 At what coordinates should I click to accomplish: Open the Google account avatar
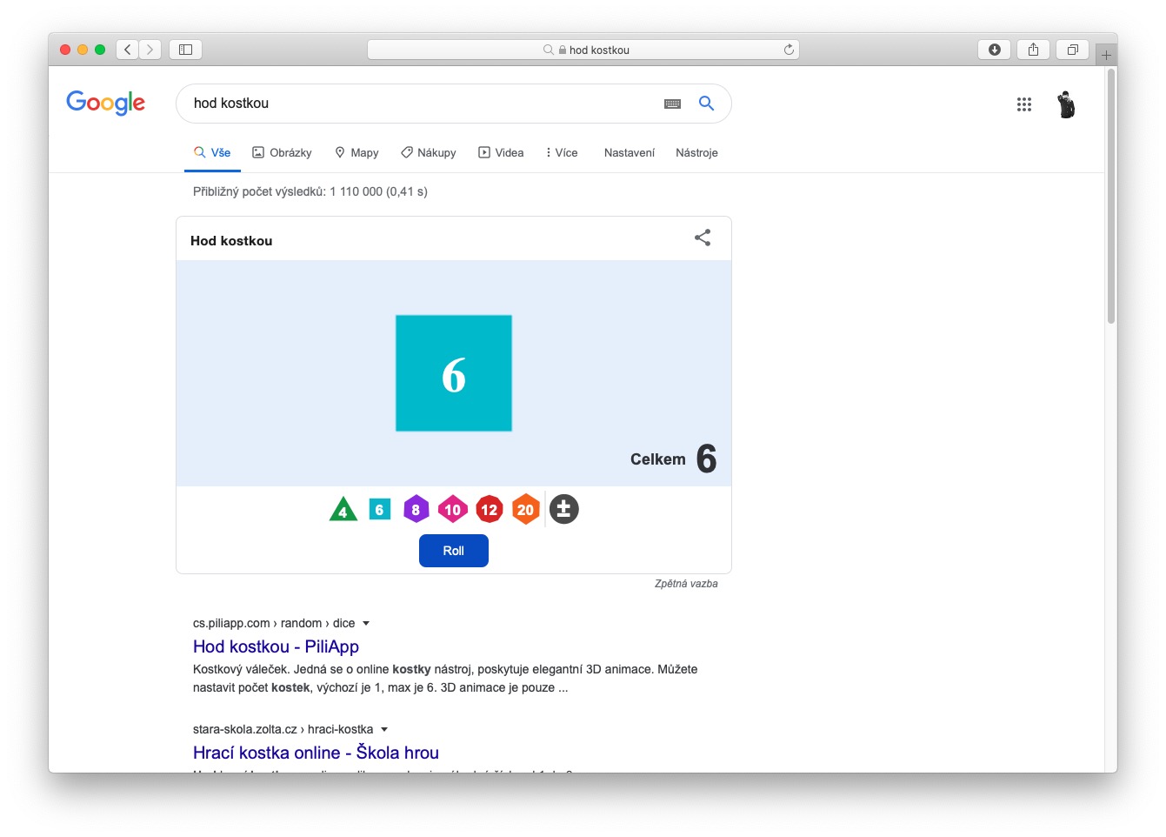[x=1066, y=104]
